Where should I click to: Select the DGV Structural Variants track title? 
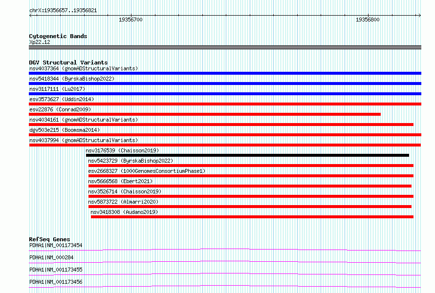coord(68,63)
